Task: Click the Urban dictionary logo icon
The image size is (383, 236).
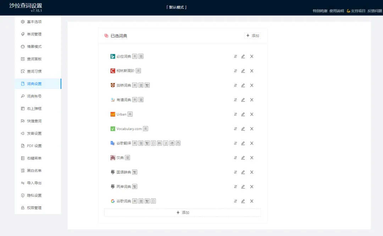Action: [x=113, y=114]
